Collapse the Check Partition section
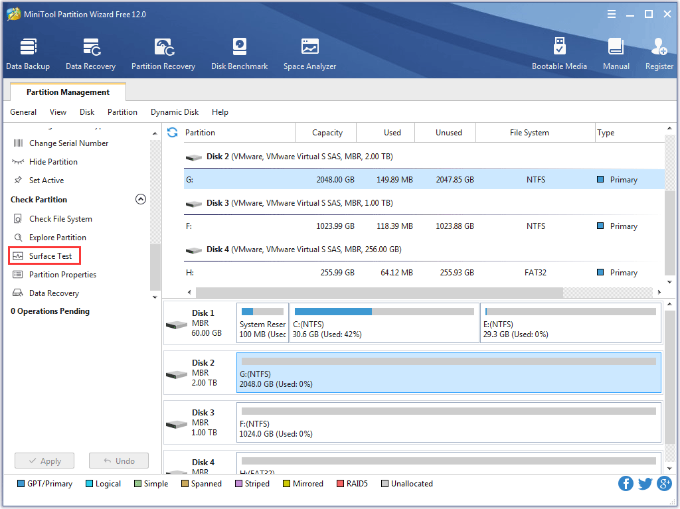This screenshot has width=680, height=509. [x=141, y=199]
